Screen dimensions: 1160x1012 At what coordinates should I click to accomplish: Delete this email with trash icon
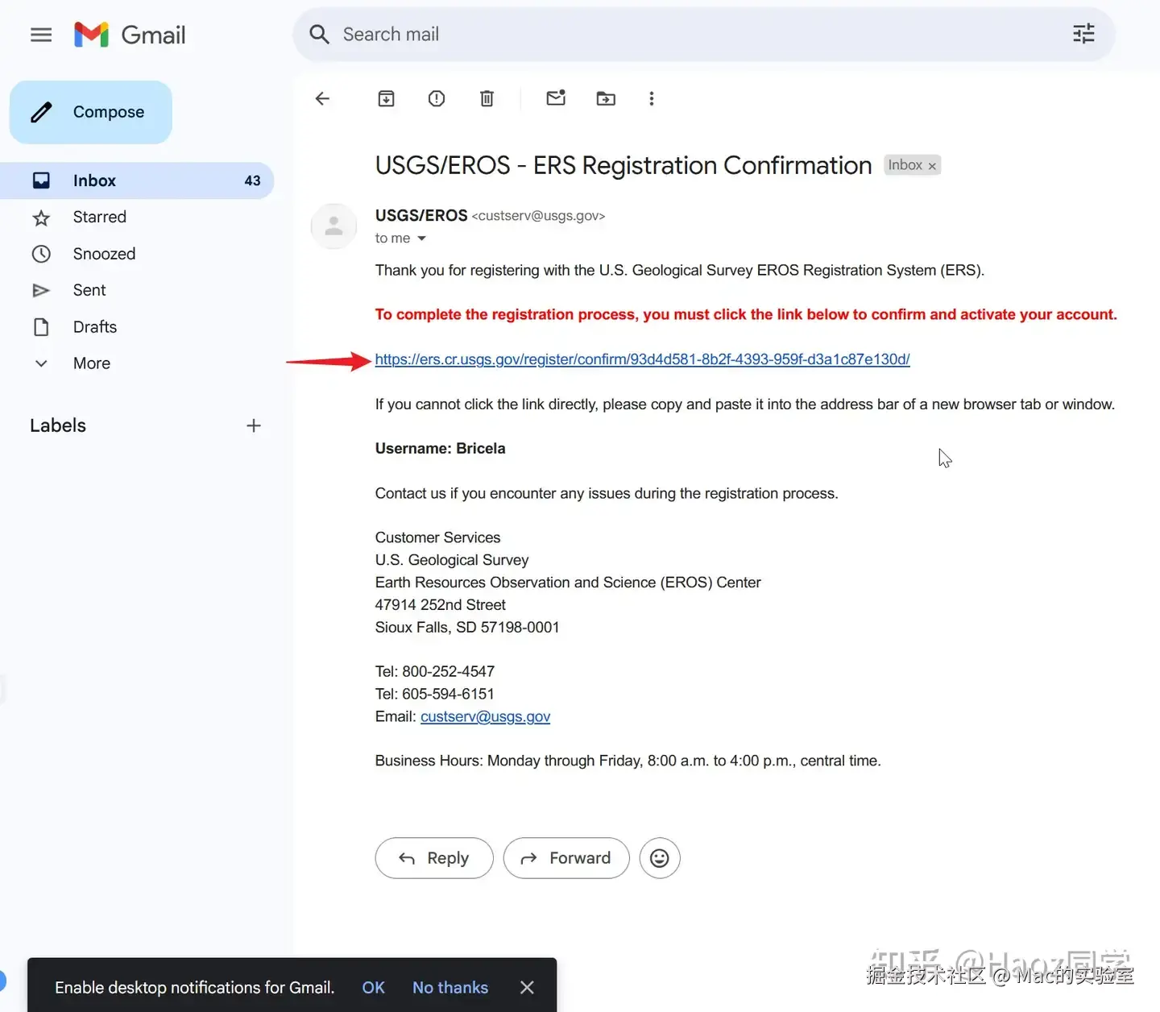click(487, 98)
